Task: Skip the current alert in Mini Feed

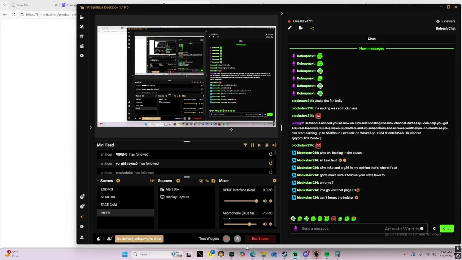Action: tap(260, 145)
